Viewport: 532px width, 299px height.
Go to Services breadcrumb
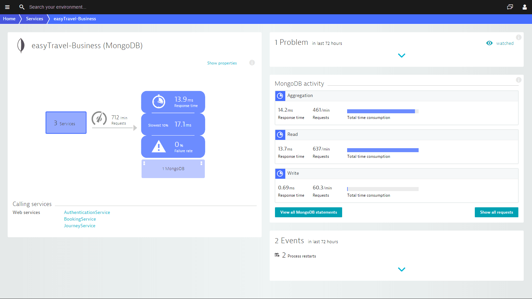click(35, 19)
